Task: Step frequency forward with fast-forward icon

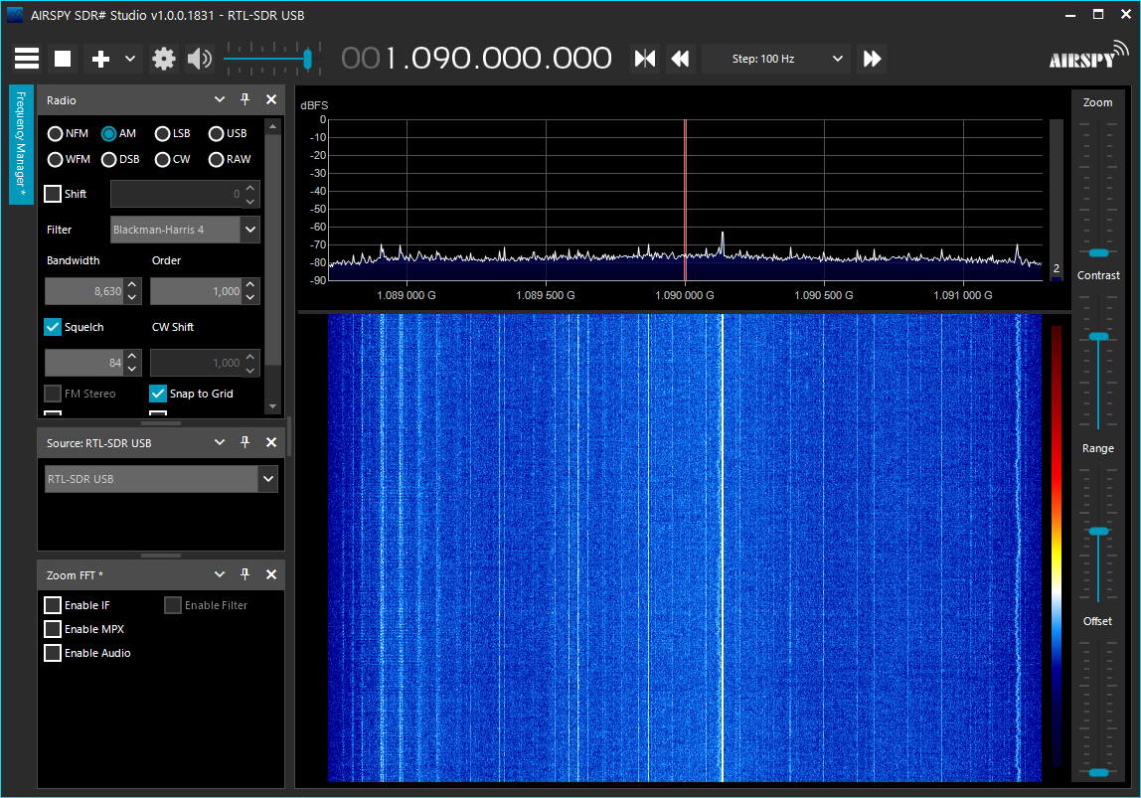Action: pos(872,59)
